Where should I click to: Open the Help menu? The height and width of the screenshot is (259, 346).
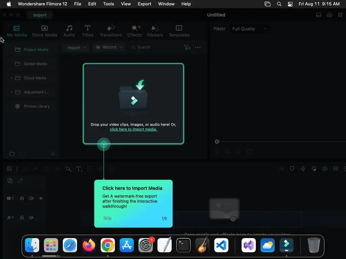[x=186, y=4]
